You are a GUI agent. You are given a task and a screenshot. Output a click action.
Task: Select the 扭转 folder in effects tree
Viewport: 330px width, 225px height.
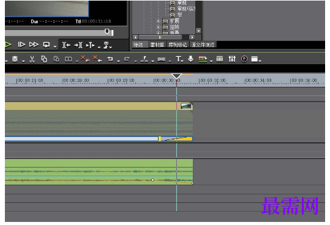click(x=174, y=27)
